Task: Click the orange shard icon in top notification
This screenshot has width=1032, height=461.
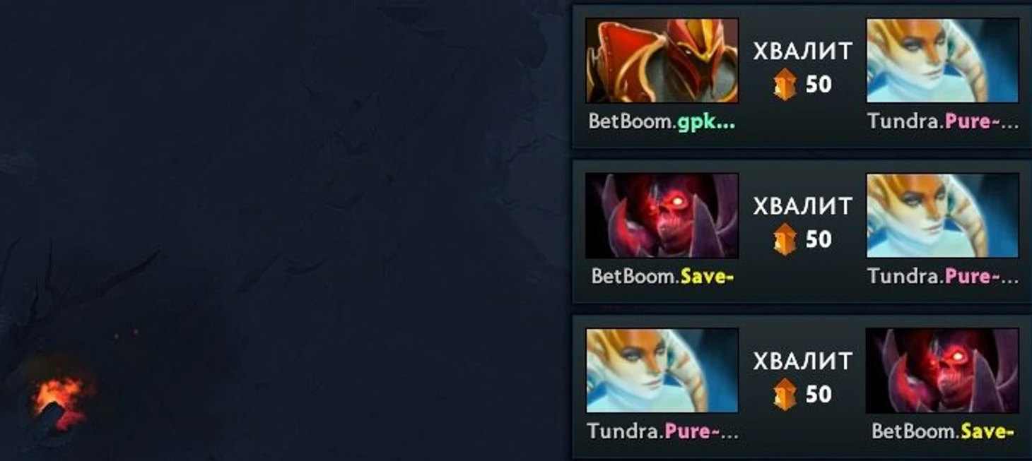Action: 785,85
